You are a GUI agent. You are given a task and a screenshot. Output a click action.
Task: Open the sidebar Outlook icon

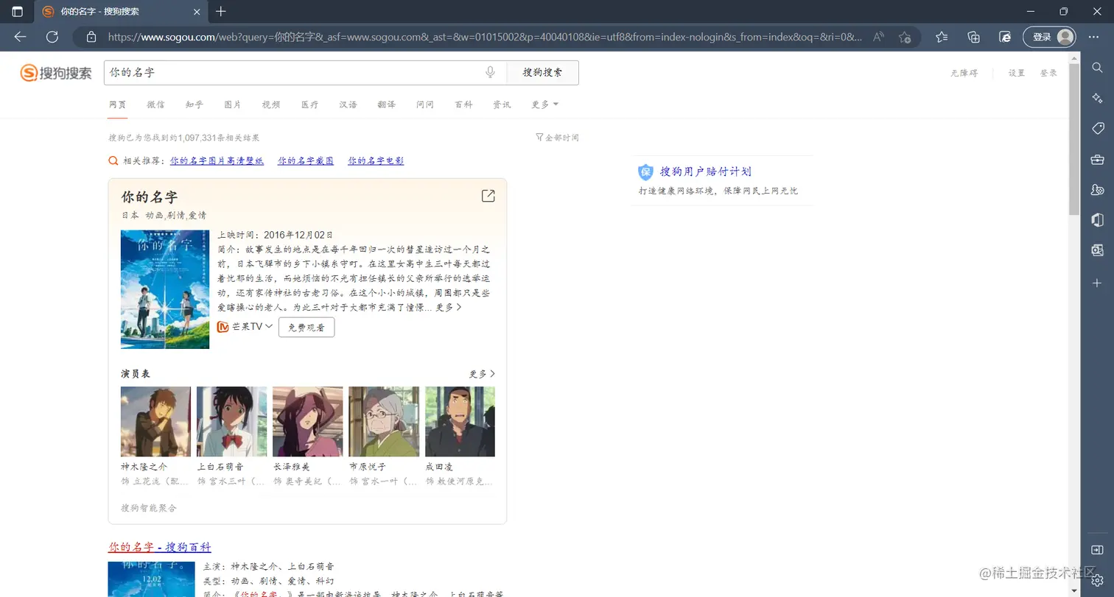pyautogui.click(x=1097, y=251)
